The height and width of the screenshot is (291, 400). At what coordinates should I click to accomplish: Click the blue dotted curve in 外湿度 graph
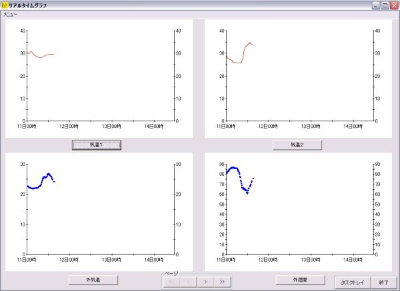click(x=235, y=168)
